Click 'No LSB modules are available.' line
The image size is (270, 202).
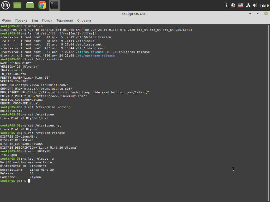point(27,163)
